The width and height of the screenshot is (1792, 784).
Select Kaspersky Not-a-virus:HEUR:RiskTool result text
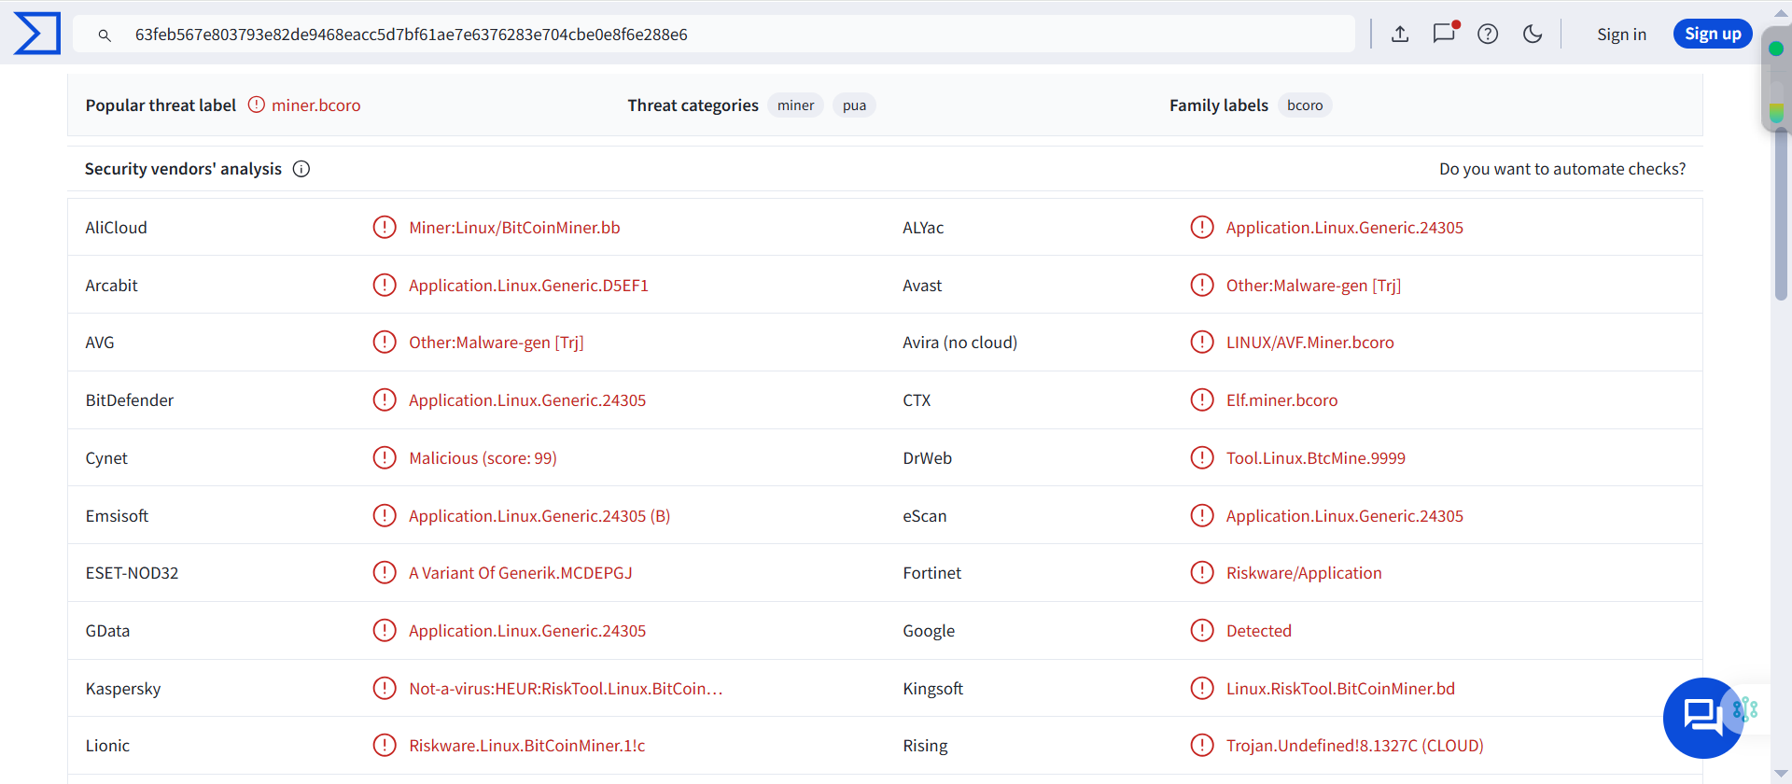(566, 689)
